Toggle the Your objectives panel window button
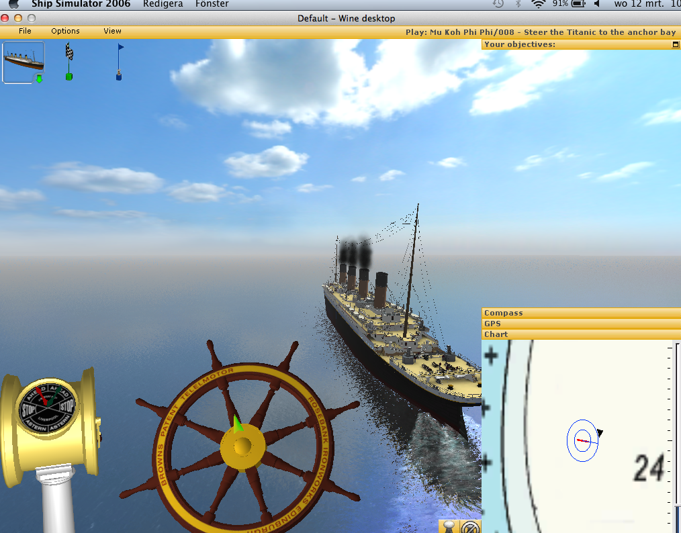The height and width of the screenshot is (533, 681). click(x=675, y=45)
